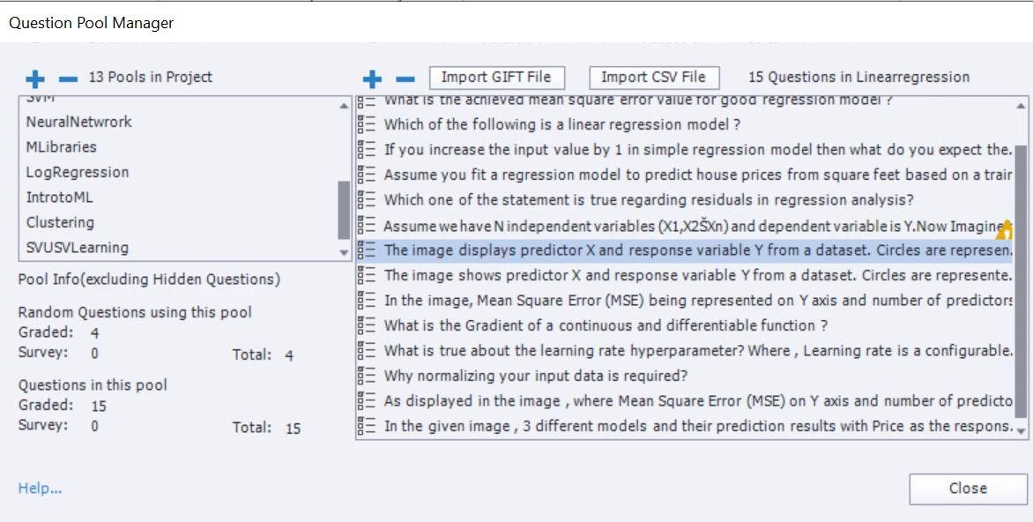Image resolution: width=1033 pixels, height=522 pixels.
Task: Click icon beside linear regression model question
Action: point(366,123)
